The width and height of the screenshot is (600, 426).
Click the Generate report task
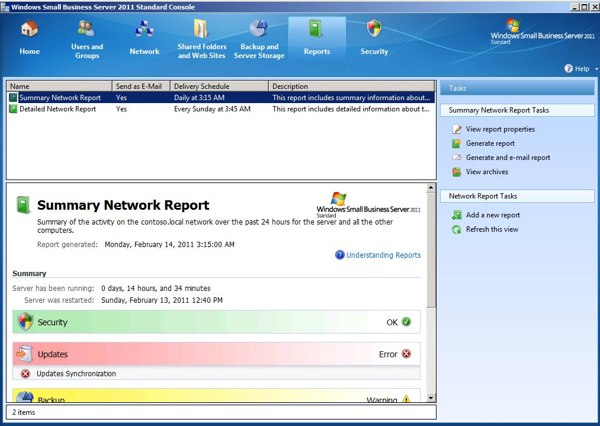(x=490, y=143)
